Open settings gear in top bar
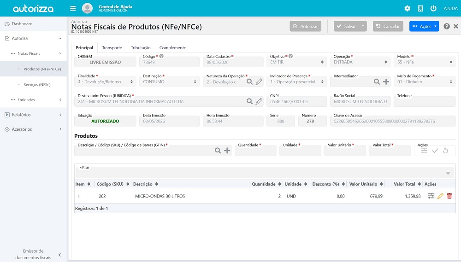Image resolution: width=461 pixels, height=262 pixels. (x=407, y=8)
